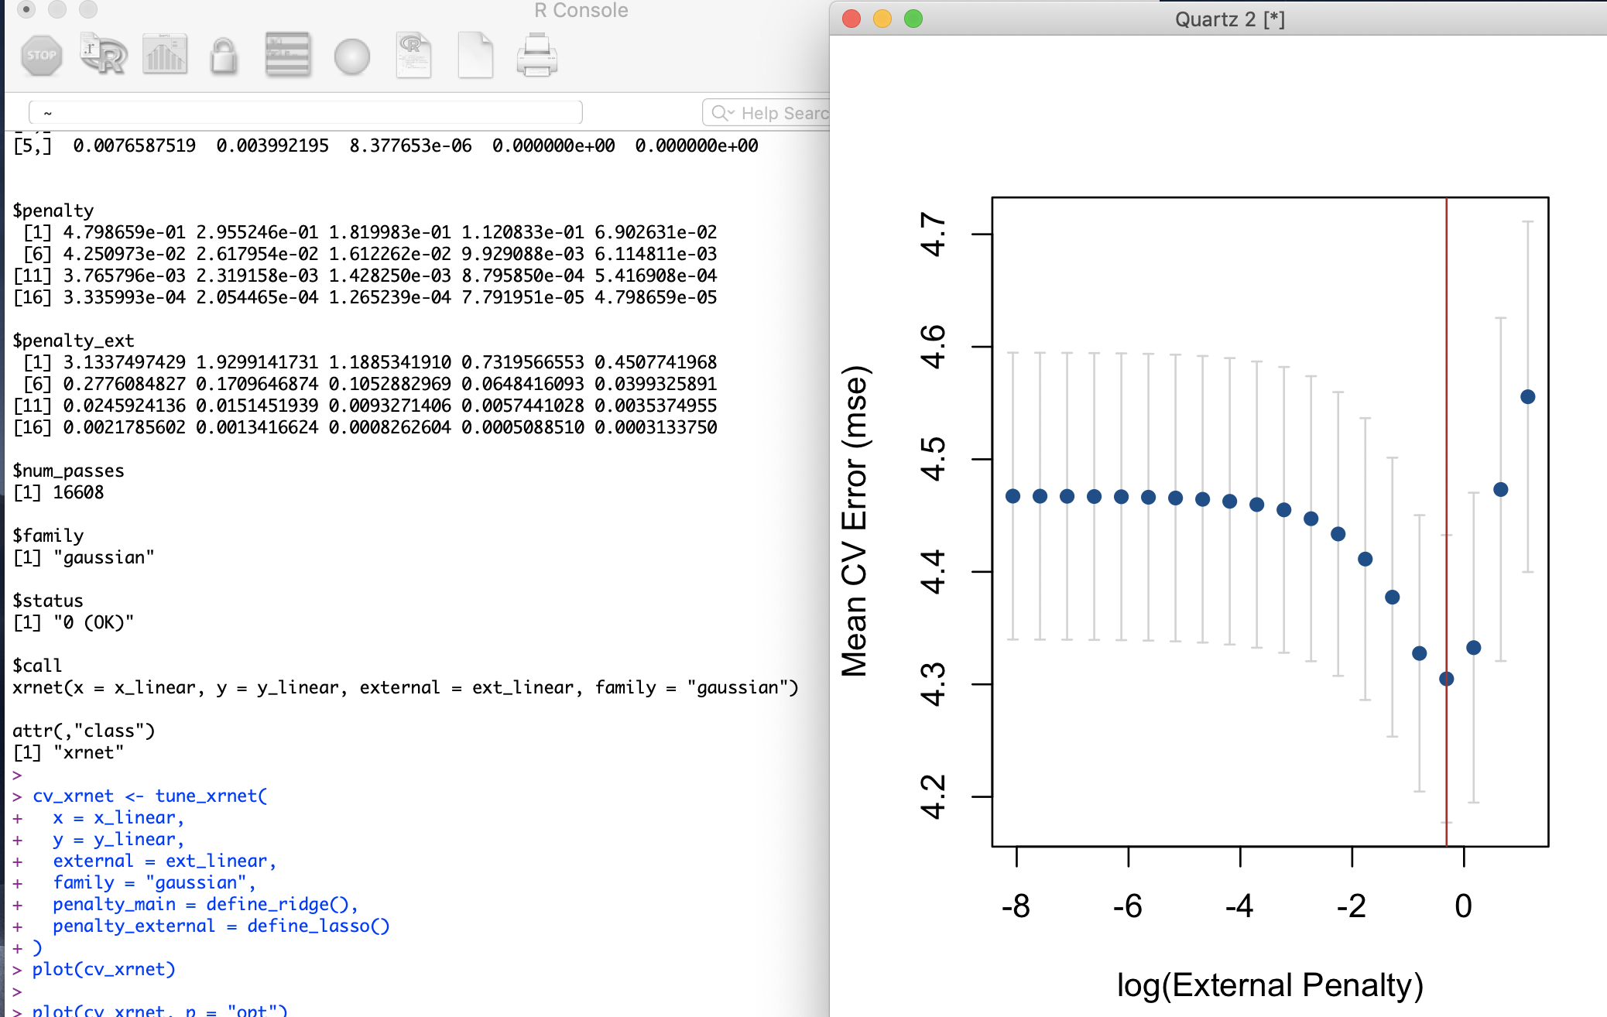1607x1017 pixels.
Task: Click the Stop execution icon
Action: (x=42, y=56)
